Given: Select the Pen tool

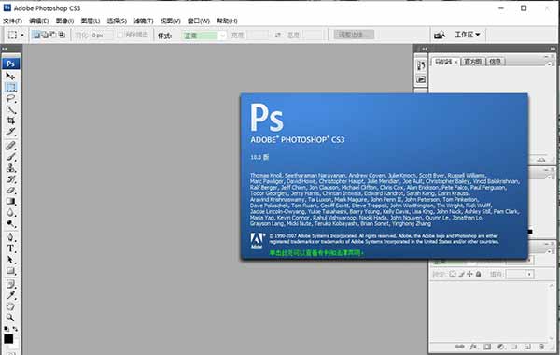Looking at the screenshot, I should click(10, 237).
